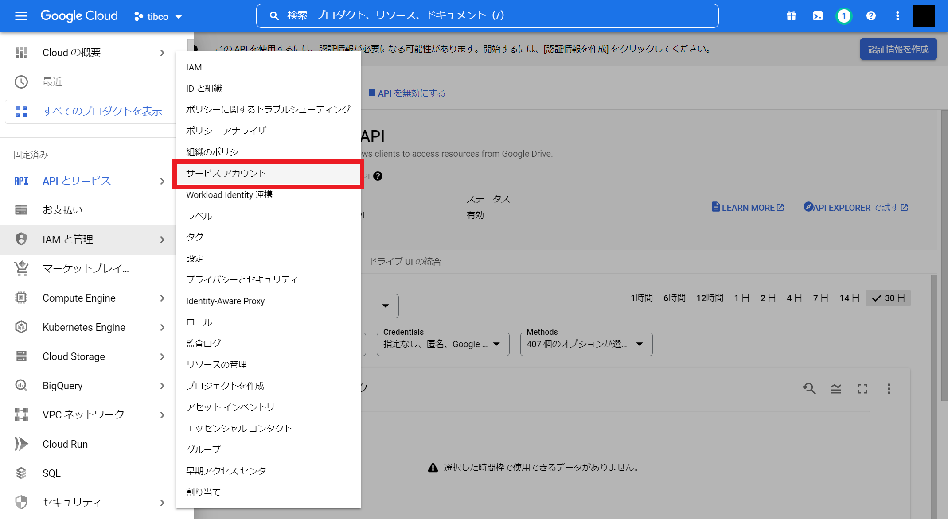Select ロール submenu item
Viewport: 948px width, 519px height.
(x=268, y=322)
